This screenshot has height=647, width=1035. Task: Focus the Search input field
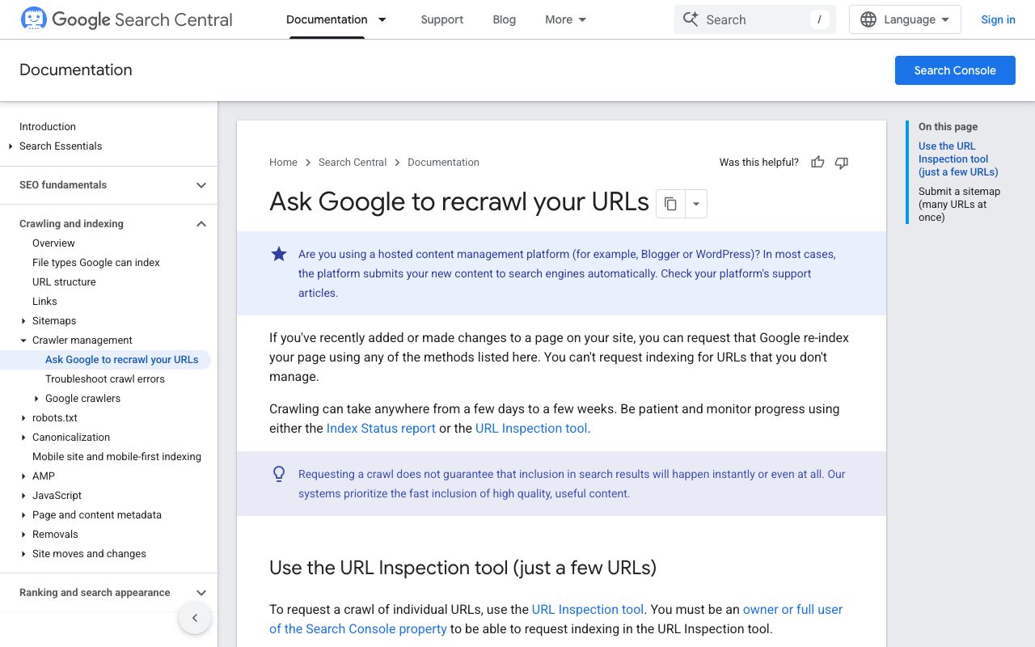[755, 19]
